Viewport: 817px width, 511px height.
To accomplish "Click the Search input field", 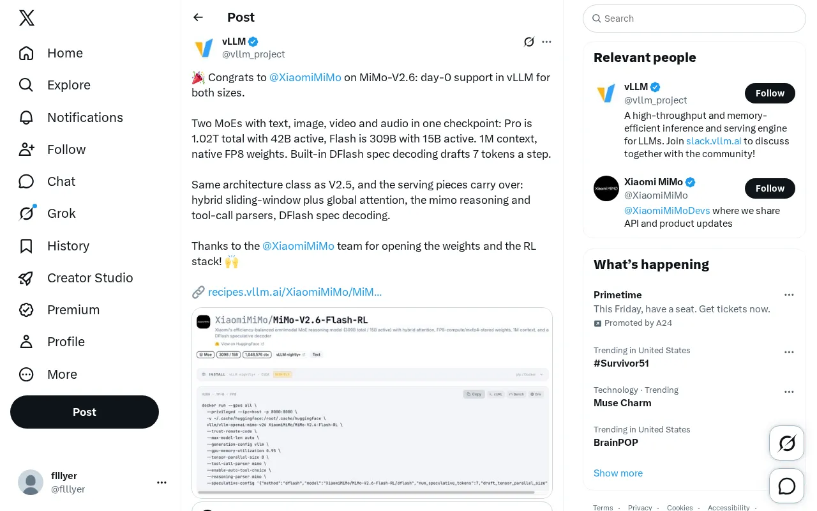I will point(694,19).
